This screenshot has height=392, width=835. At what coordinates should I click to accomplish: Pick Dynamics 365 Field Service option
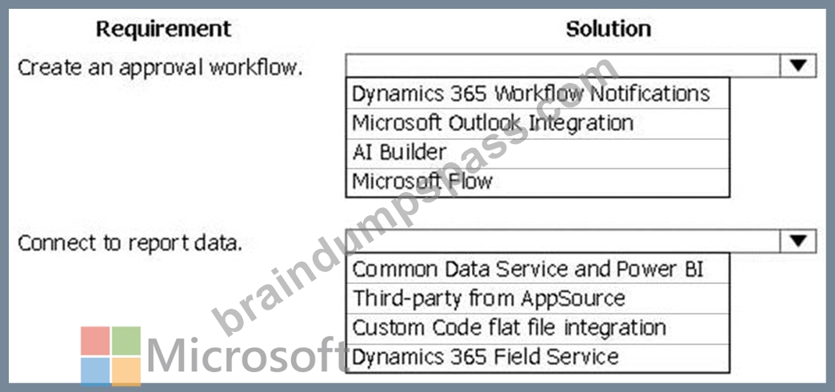[537, 358]
